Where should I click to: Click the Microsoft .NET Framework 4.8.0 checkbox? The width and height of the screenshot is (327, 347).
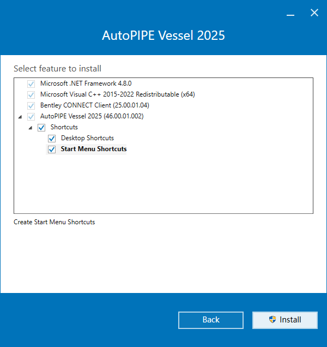coord(31,84)
